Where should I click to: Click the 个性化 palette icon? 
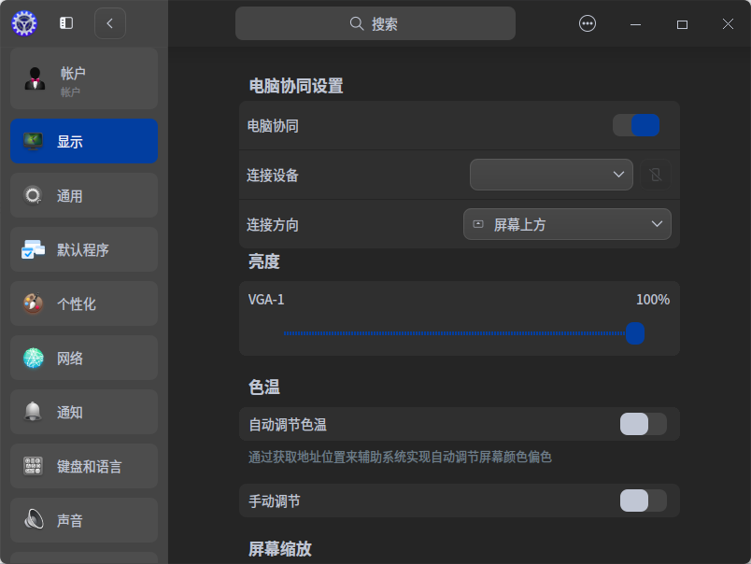33,303
